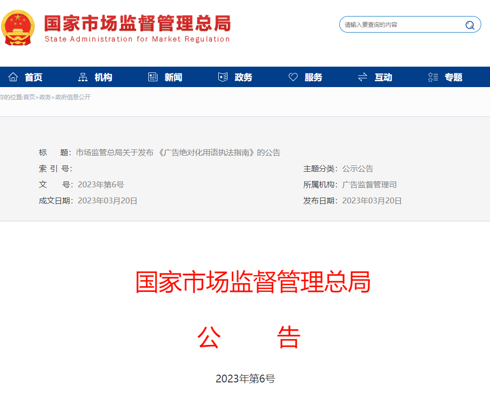Click the 广告监督管理司 department value
This screenshot has width=490, height=397.
click(369, 185)
